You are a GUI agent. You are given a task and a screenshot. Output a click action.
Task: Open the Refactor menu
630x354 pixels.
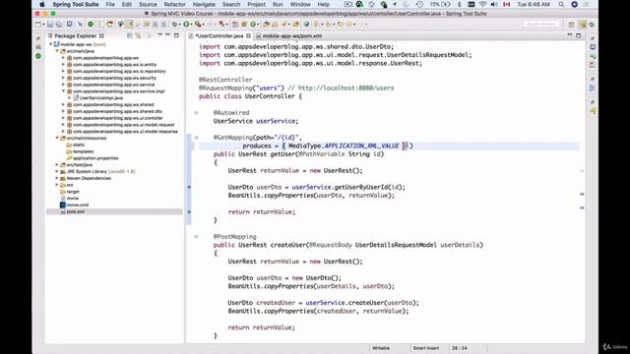(x=175, y=4)
